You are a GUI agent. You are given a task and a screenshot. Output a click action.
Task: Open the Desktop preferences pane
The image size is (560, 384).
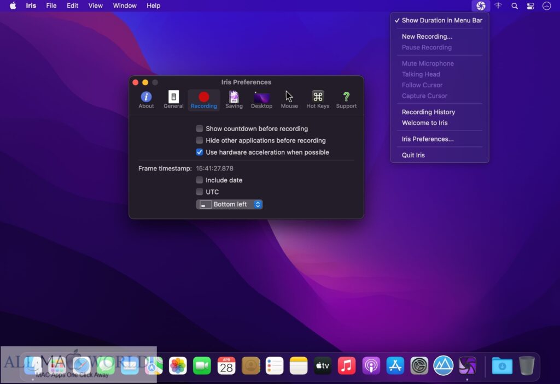(x=261, y=99)
